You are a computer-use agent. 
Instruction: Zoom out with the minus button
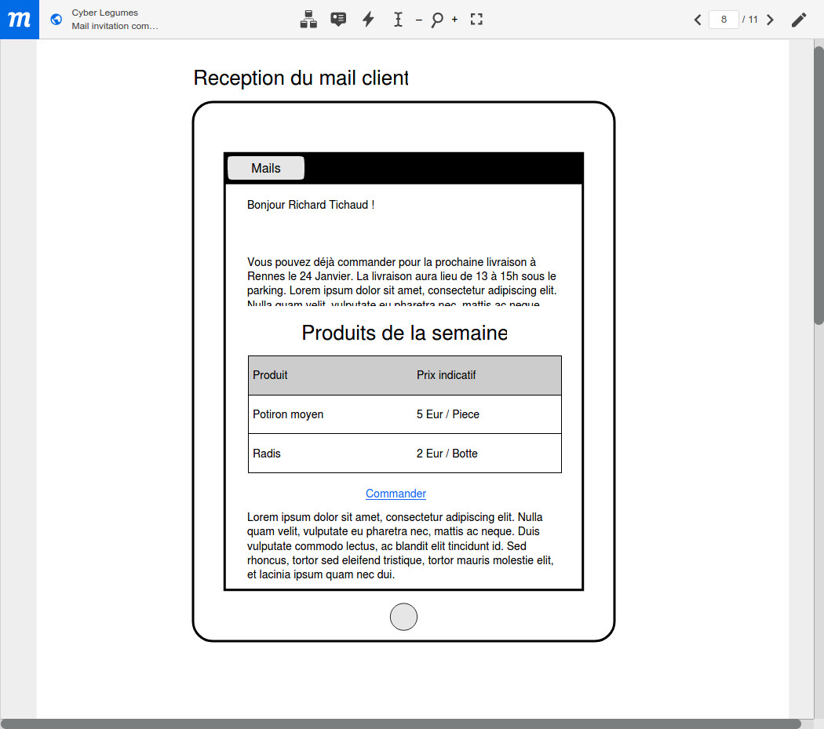[418, 20]
